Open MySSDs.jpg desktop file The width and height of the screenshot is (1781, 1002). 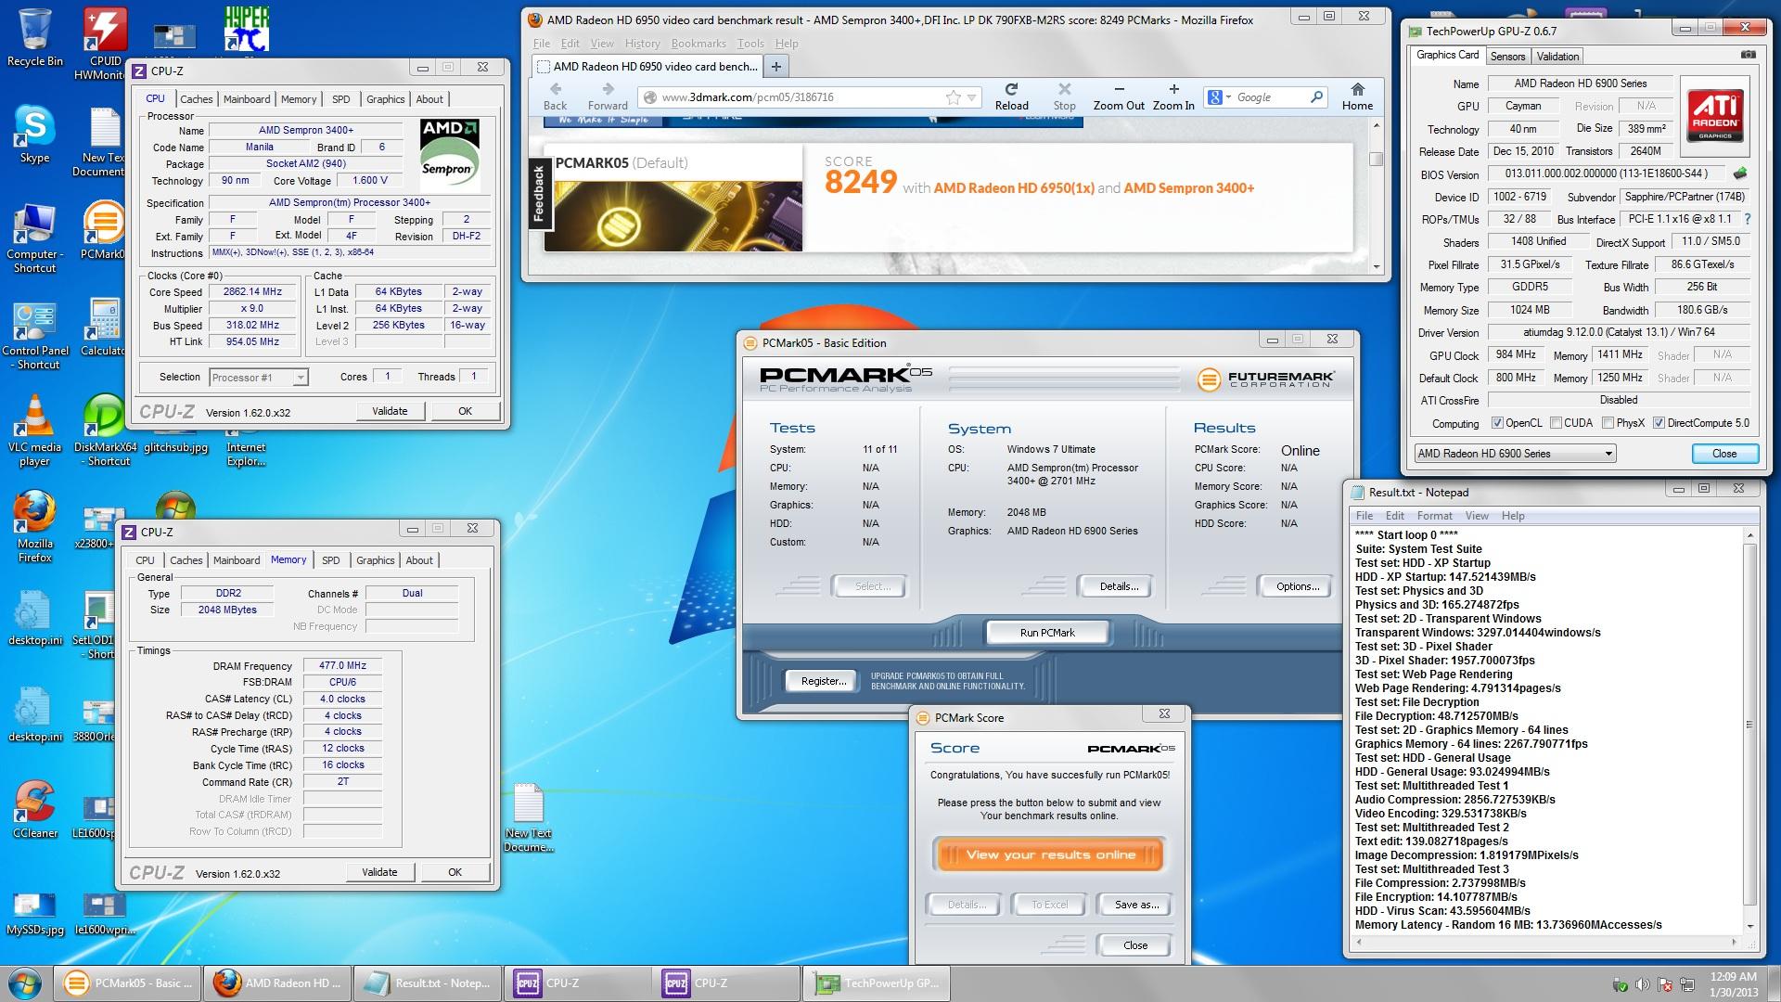(x=34, y=913)
